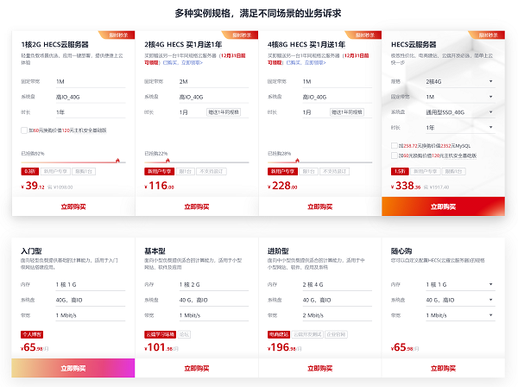Open the 时长 dropdown on the ¥338 HECS云服务器 card
The image size is (518, 387).
point(460,128)
